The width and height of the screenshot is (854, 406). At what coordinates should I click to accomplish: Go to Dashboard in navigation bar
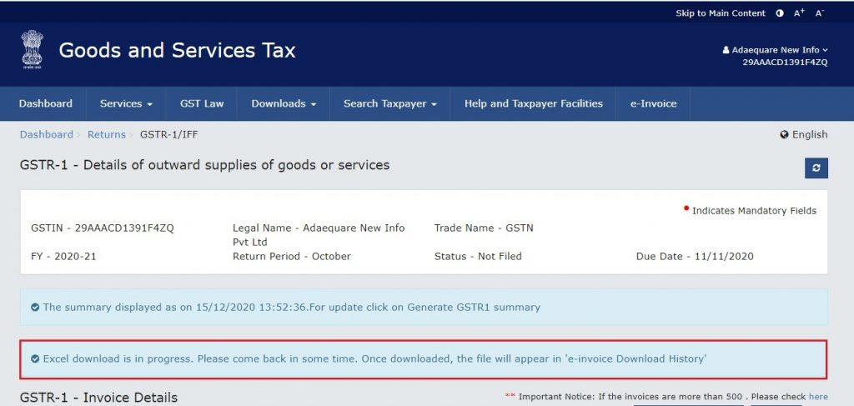click(x=46, y=104)
